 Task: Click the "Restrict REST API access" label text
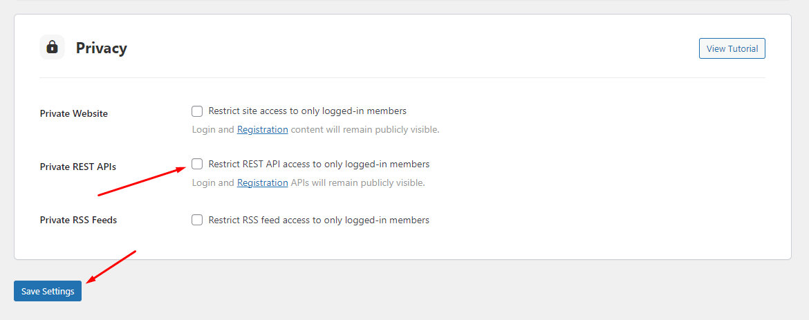(319, 164)
